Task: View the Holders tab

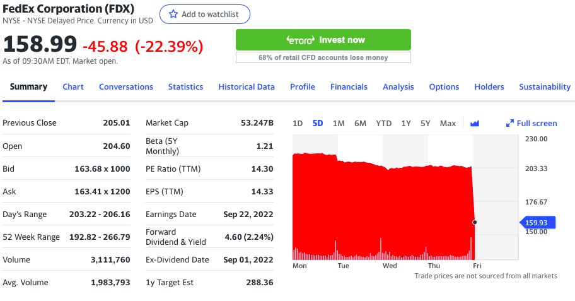Action: pos(489,86)
